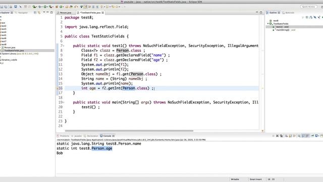
Task: Select libnative_c.dylib file in explorer
Action: (x=9, y=60)
